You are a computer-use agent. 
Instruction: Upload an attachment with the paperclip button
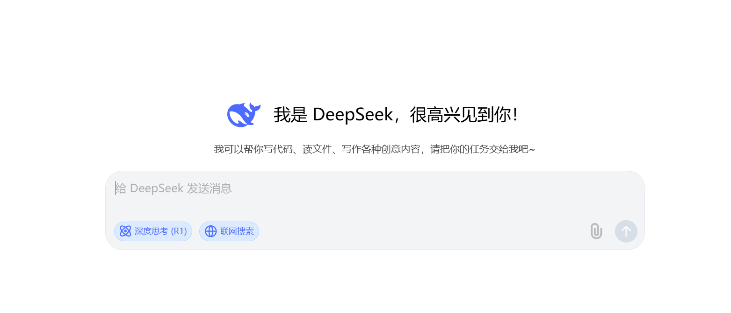point(596,231)
